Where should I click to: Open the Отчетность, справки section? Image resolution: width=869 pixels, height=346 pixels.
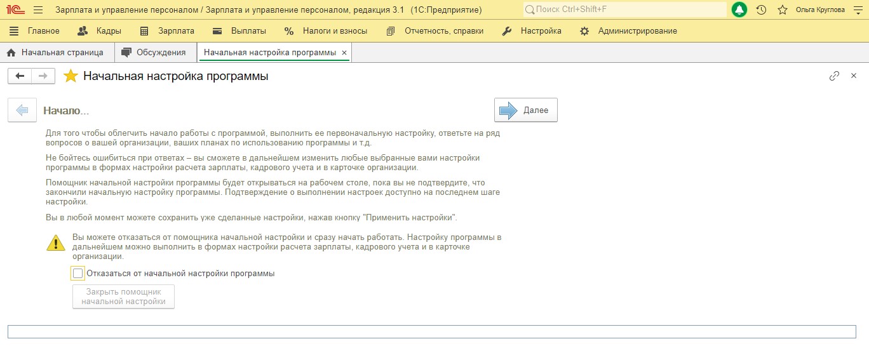click(435, 30)
